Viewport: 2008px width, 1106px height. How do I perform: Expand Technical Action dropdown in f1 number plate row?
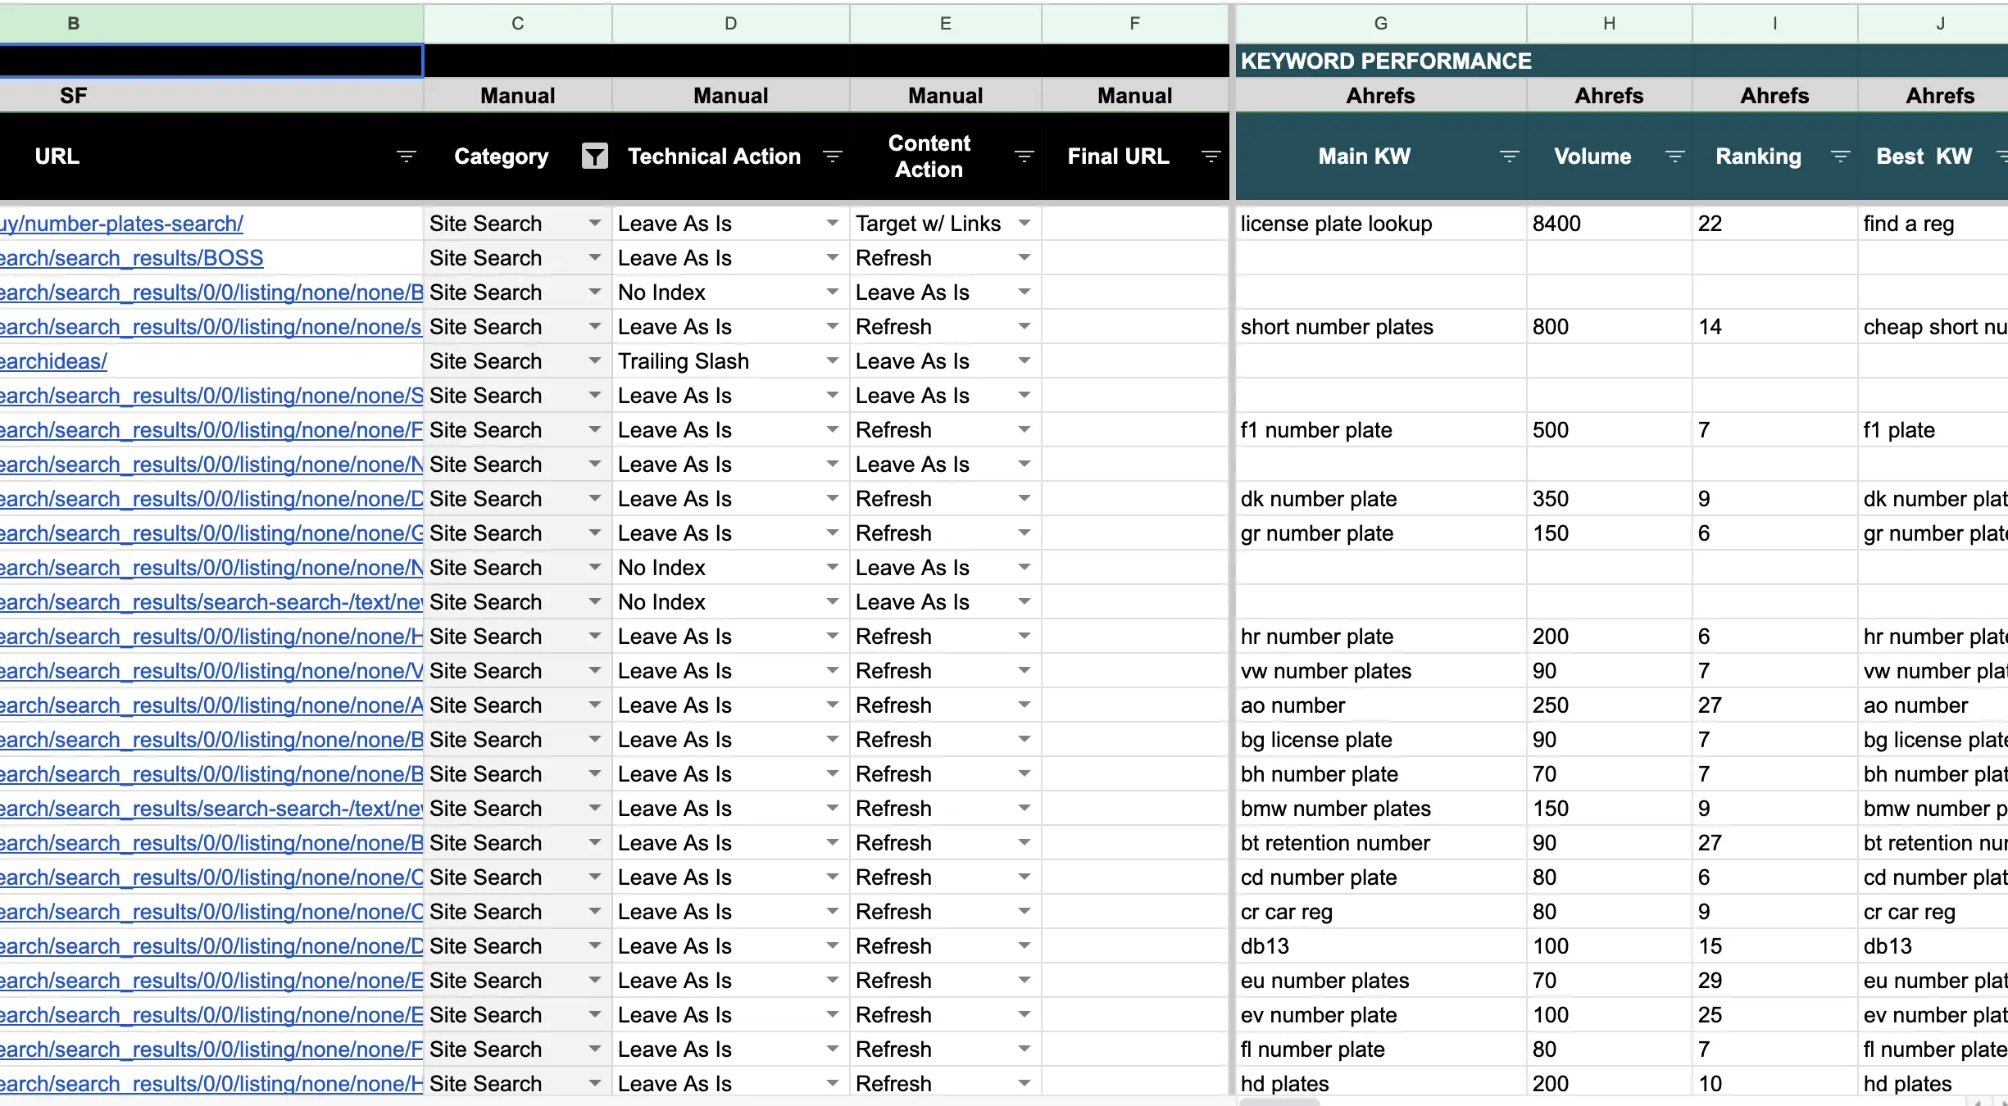(x=832, y=430)
